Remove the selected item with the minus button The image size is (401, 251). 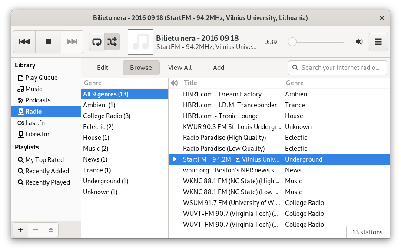coord(36,230)
